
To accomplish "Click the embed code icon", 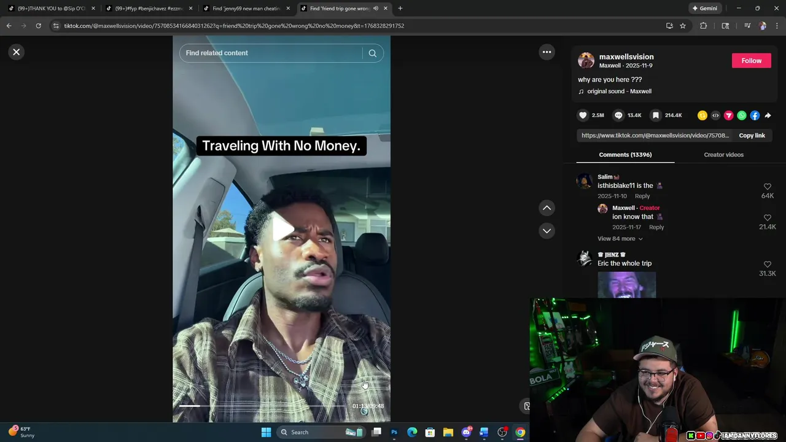I will click(715, 115).
